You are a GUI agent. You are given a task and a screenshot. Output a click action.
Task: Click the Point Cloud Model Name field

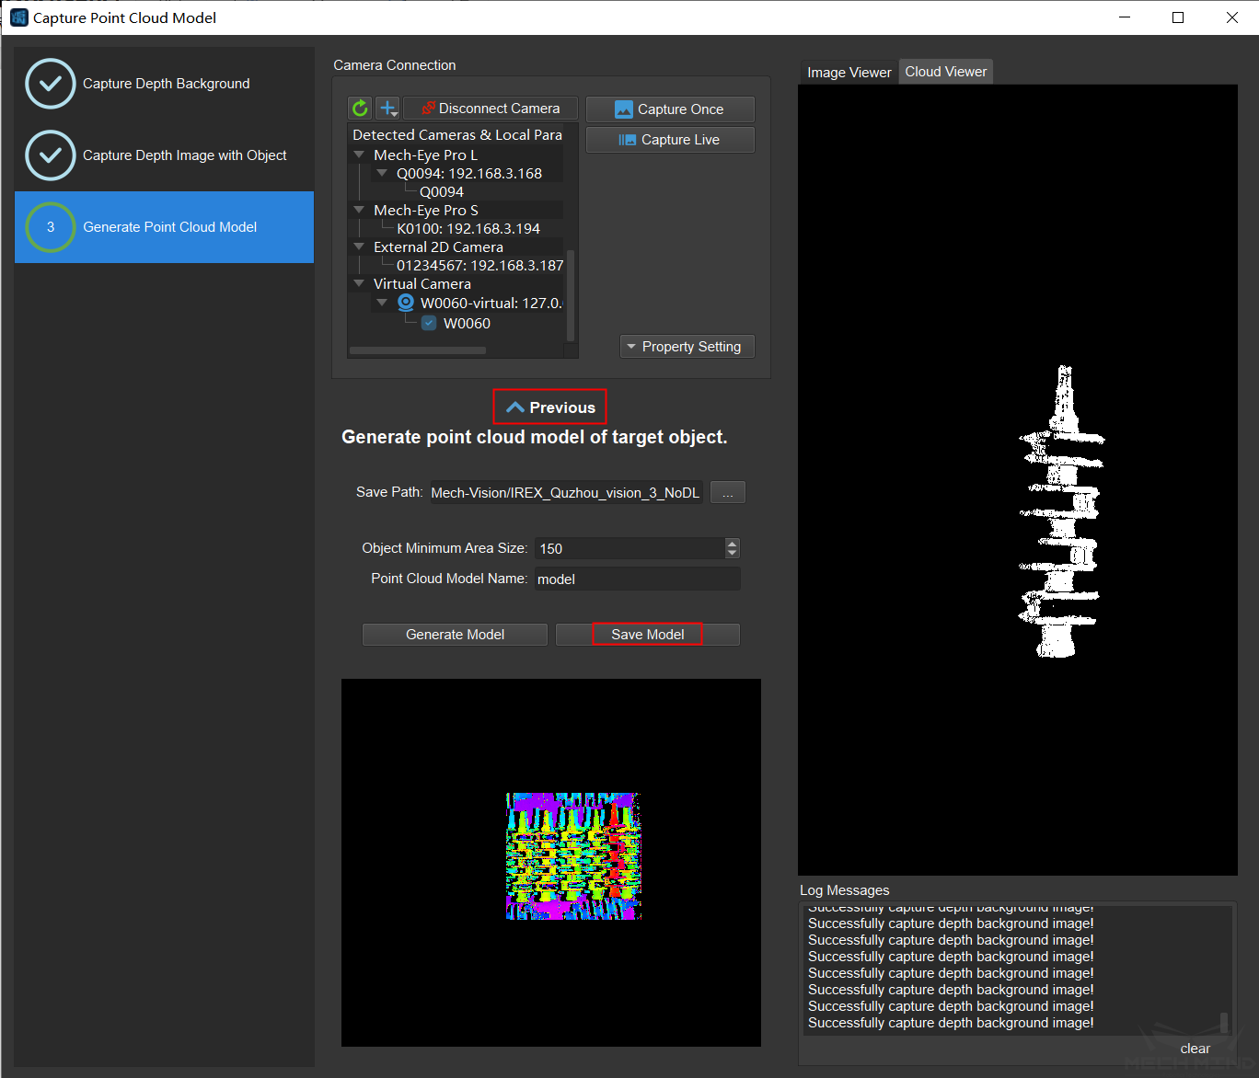(637, 579)
